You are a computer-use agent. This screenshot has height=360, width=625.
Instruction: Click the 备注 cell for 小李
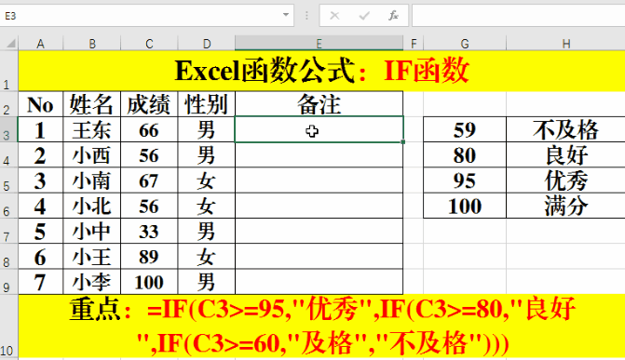coord(319,282)
